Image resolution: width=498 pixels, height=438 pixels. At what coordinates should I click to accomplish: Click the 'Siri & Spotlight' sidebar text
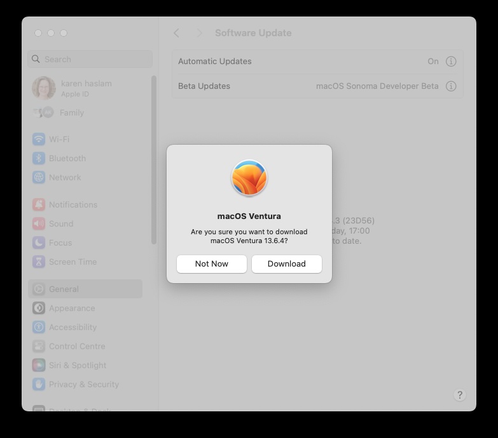(x=78, y=365)
